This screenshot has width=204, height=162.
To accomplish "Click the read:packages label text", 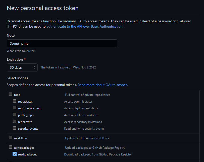I will (27, 154).
